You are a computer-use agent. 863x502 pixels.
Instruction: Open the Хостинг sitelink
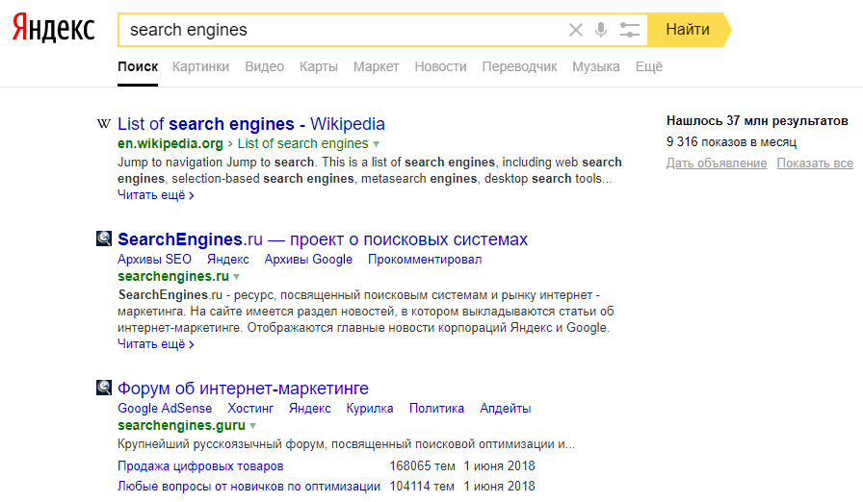click(x=250, y=408)
